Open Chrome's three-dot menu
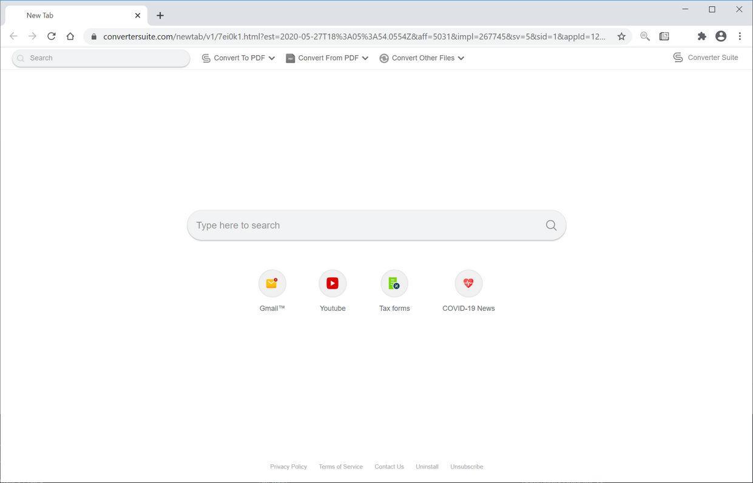753x483 pixels. tap(740, 36)
